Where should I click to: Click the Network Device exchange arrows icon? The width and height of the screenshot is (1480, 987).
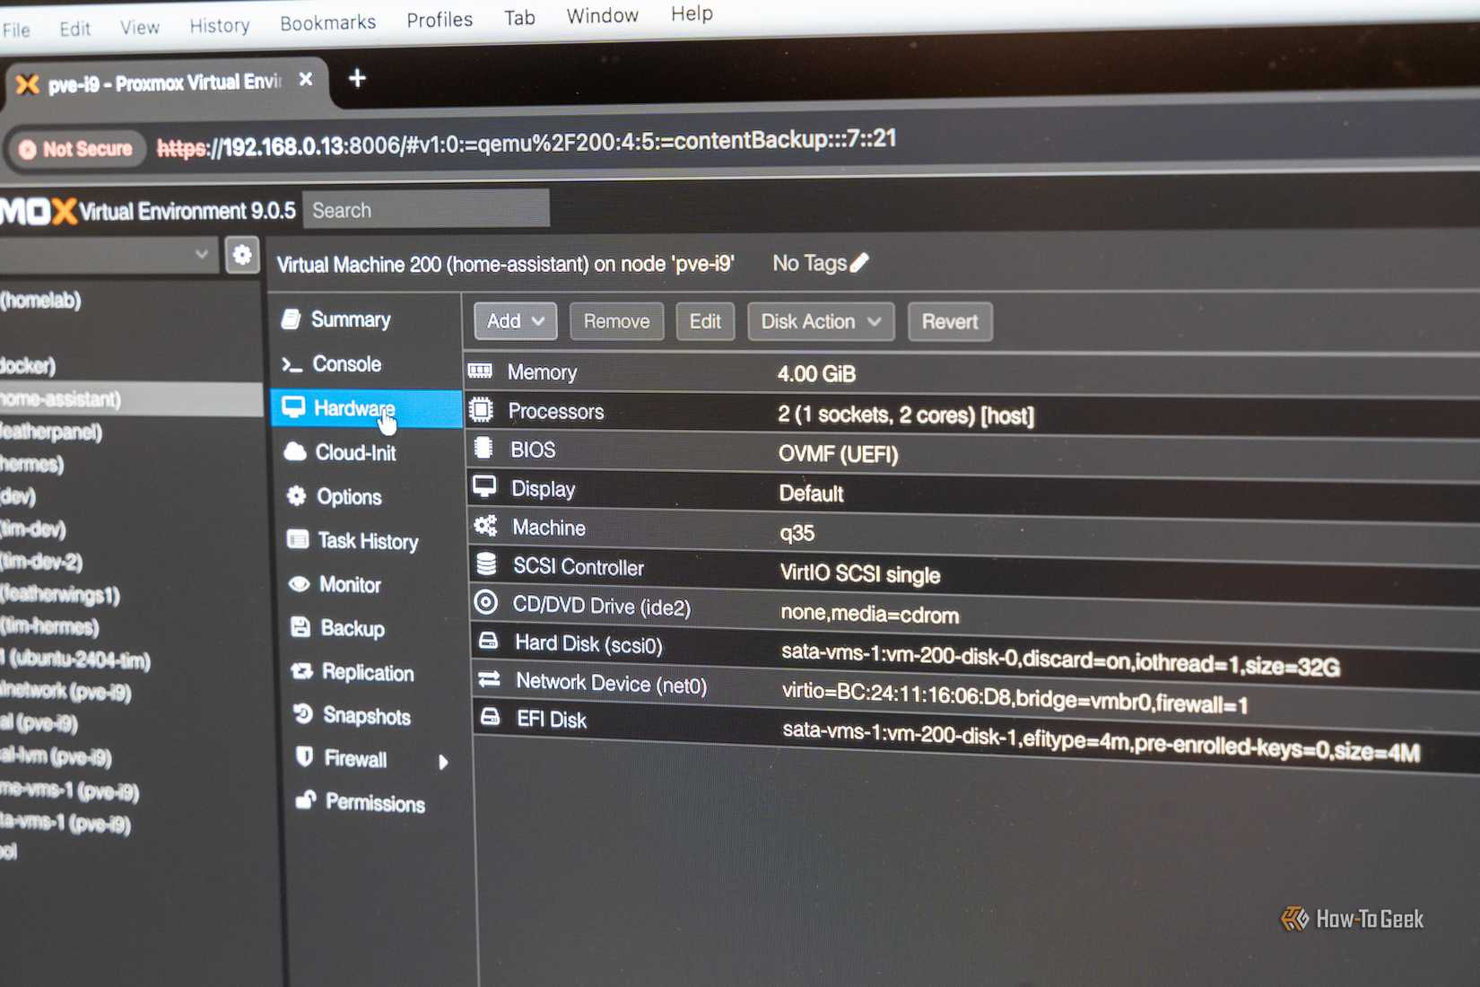pos(489,680)
